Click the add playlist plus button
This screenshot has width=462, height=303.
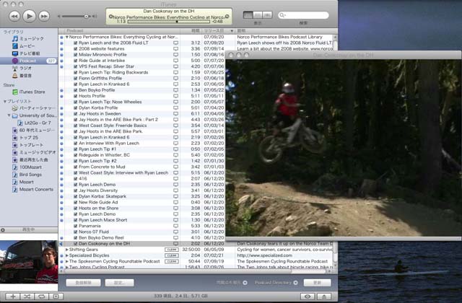point(13,297)
